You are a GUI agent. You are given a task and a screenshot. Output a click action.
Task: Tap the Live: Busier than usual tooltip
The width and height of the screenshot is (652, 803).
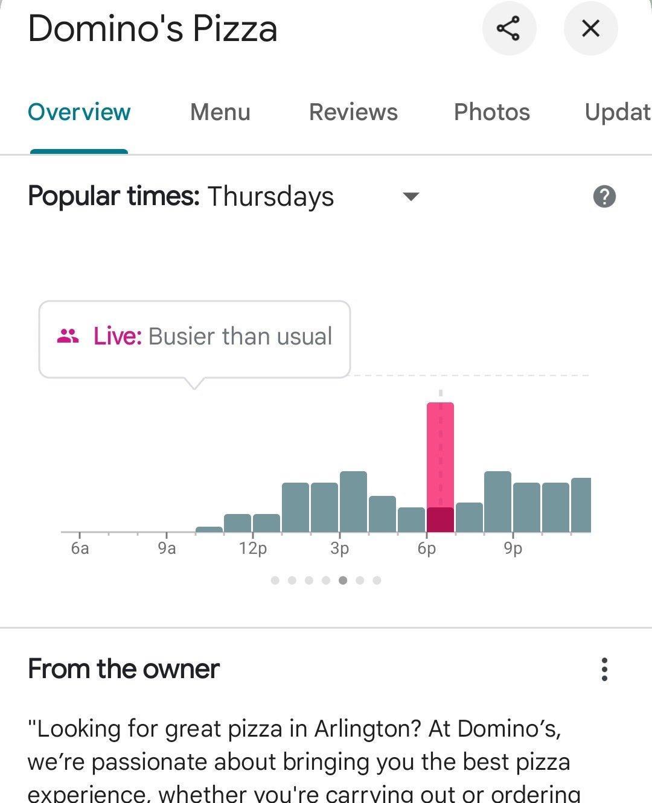(194, 339)
